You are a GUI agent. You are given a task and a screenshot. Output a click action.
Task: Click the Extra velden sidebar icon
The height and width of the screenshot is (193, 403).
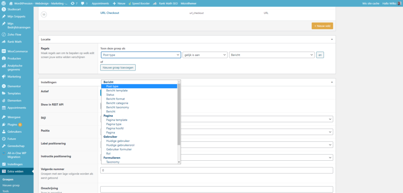(x=4, y=171)
